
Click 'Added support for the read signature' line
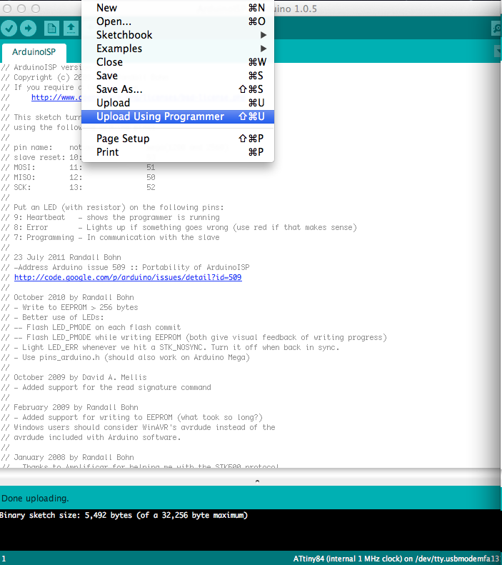pos(106,387)
